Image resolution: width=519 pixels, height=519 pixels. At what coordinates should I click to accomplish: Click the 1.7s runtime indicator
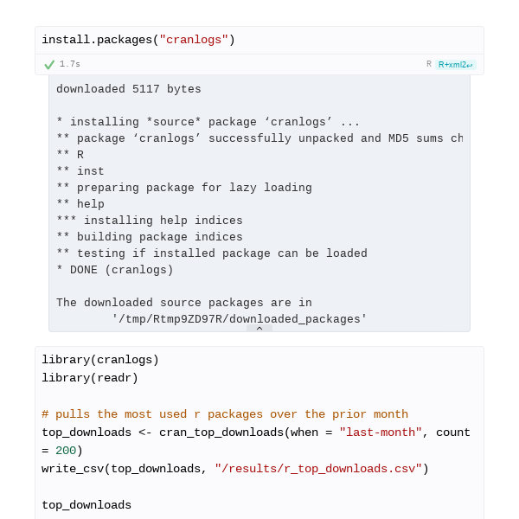(70, 64)
